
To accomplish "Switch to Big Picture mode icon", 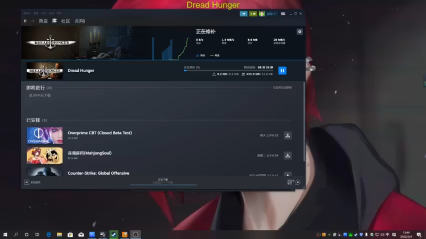I will click(x=283, y=14).
